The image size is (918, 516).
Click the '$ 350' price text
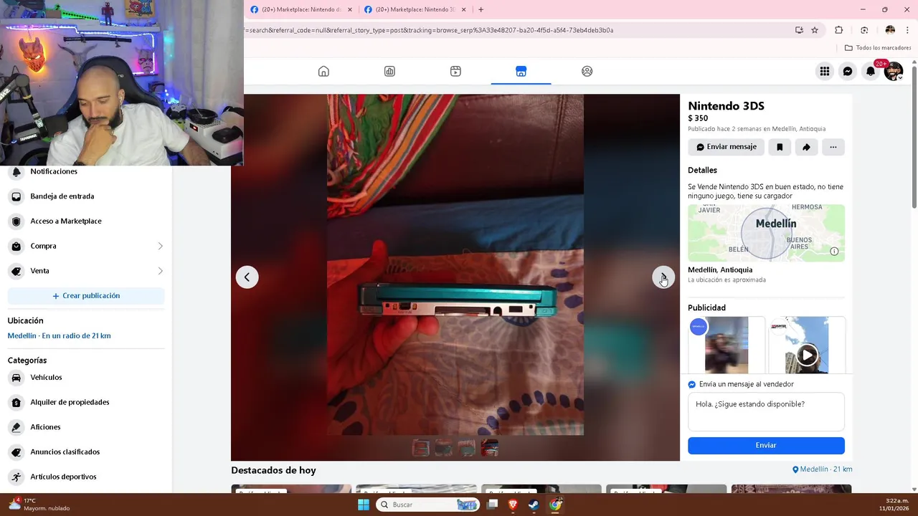click(x=698, y=118)
